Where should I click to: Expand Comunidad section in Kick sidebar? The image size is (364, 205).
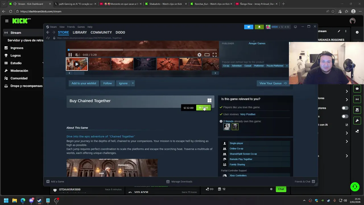(x=43, y=78)
